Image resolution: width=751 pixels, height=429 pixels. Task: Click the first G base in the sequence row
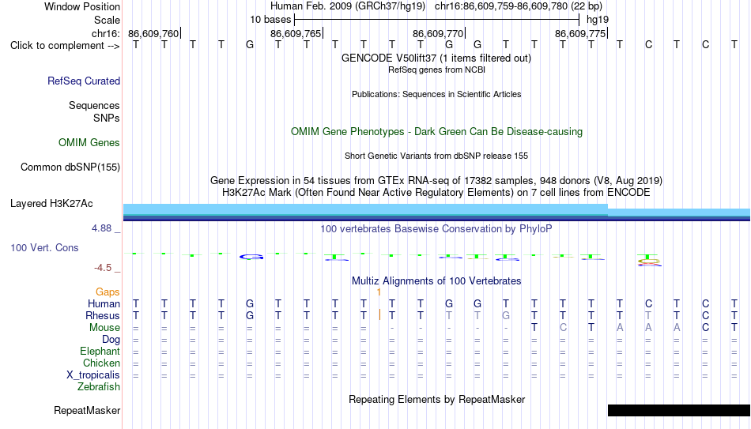(250, 45)
